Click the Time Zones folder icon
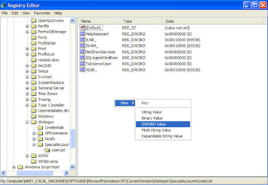The width and height of the screenshot is (268, 185). (x=34, y=94)
